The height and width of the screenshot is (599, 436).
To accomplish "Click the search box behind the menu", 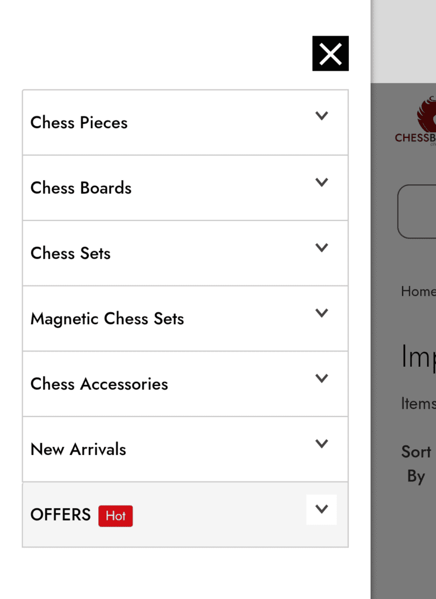I will (x=417, y=211).
